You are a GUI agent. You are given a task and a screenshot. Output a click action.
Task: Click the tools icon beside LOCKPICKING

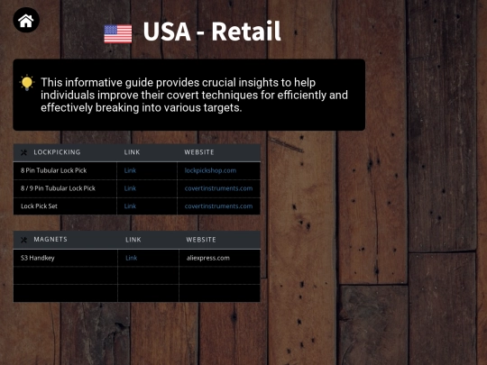24,152
